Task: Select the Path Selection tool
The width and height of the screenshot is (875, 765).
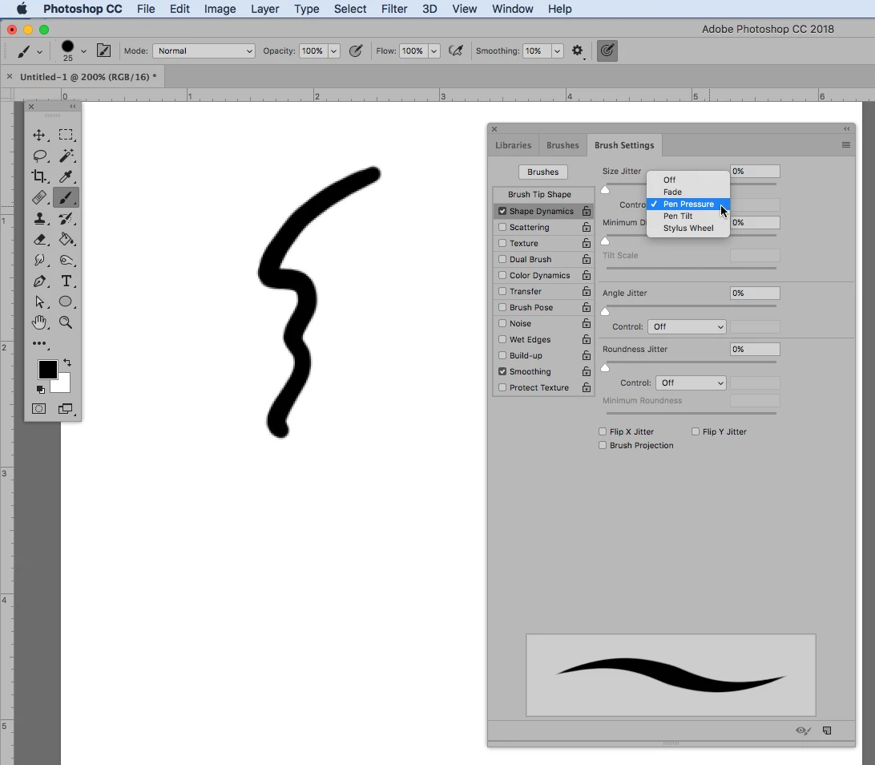Action: tap(39, 302)
